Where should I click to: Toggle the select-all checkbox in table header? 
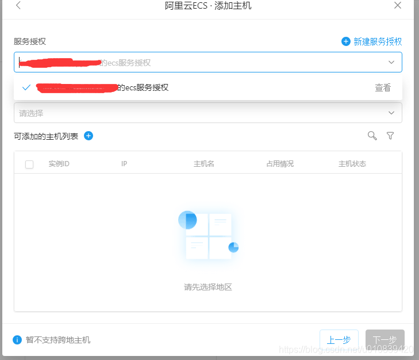click(x=29, y=164)
